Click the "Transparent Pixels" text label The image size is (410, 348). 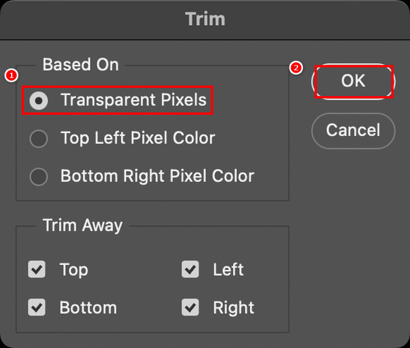[134, 100]
